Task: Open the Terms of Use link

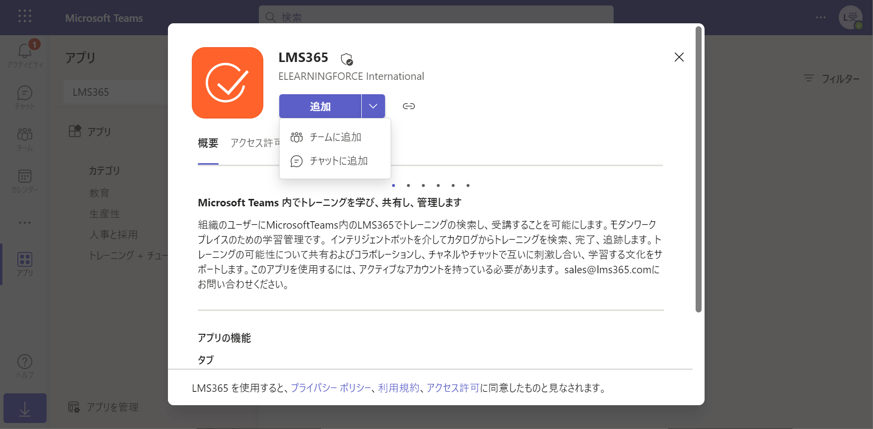Action: (398, 388)
